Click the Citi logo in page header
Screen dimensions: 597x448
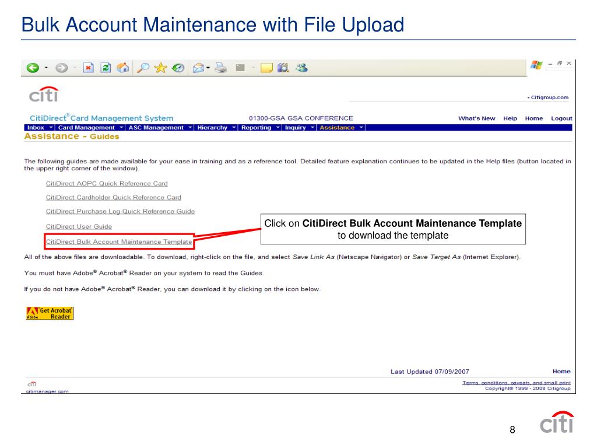[x=44, y=94]
